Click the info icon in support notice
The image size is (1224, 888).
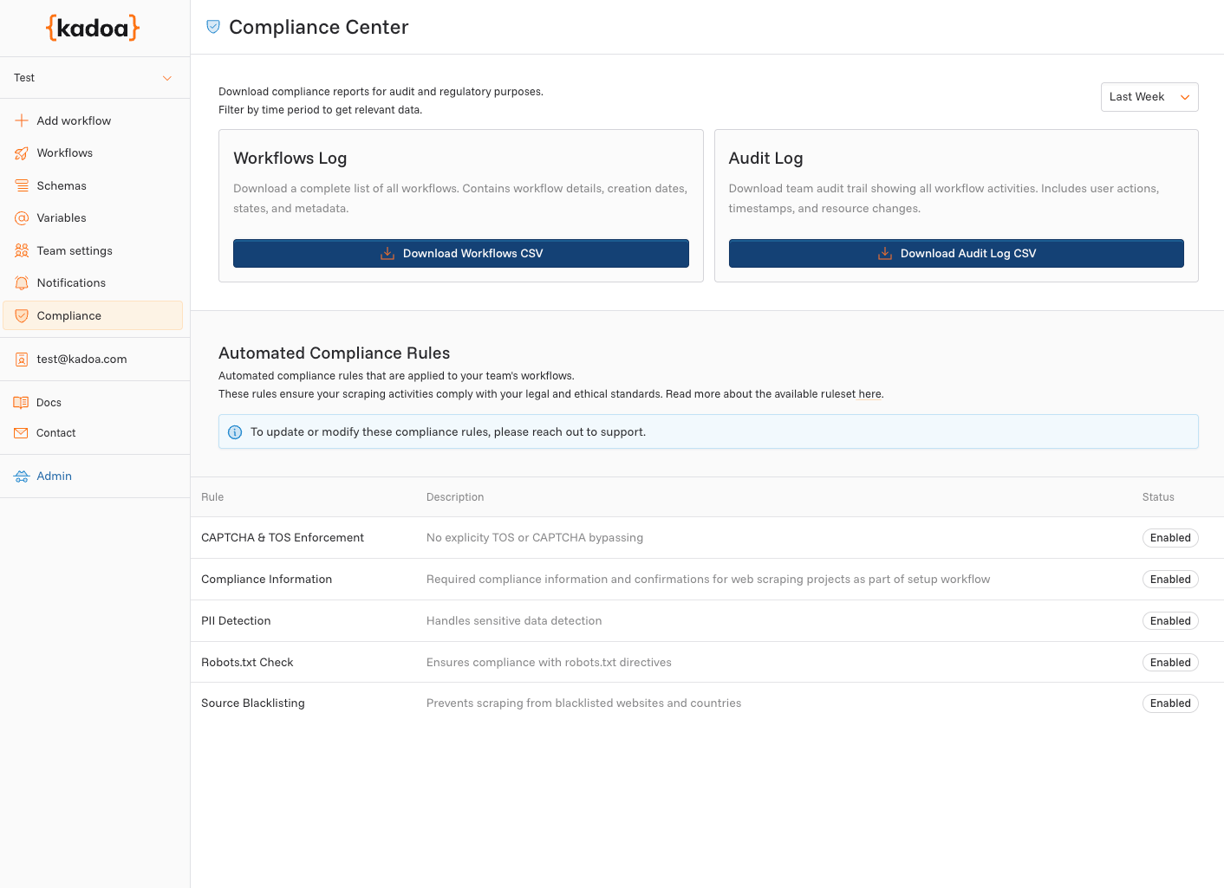235,432
